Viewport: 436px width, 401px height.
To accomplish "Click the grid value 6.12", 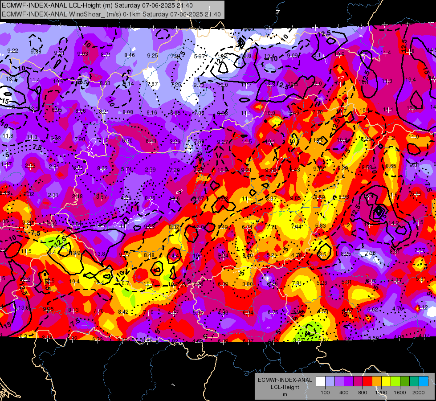I will [x=422, y=307].
